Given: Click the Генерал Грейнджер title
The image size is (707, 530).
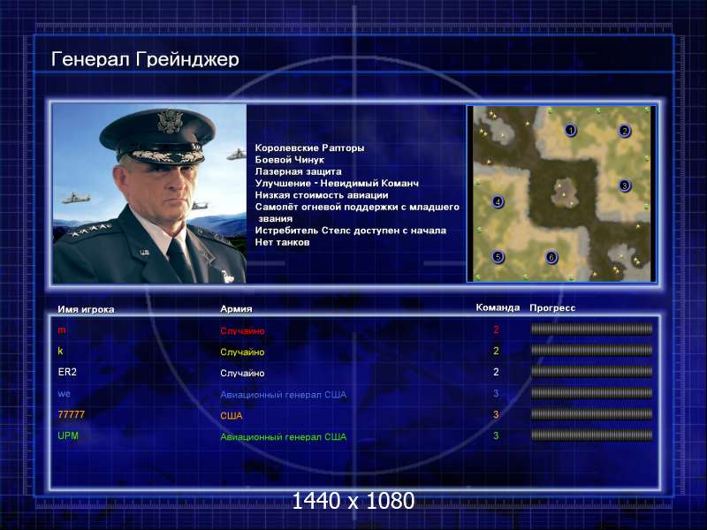Looking at the screenshot, I should pyautogui.click(x=145, y=59).
